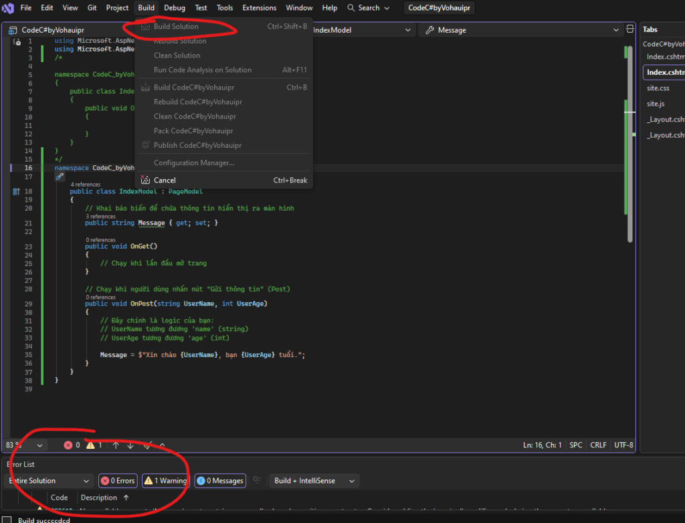This screenshot has width=685, height=523.
Task: Click the red error count icon below editor
Action: tap(68, 445)
